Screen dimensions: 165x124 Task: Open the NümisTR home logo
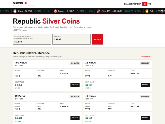tap(20, 3)
